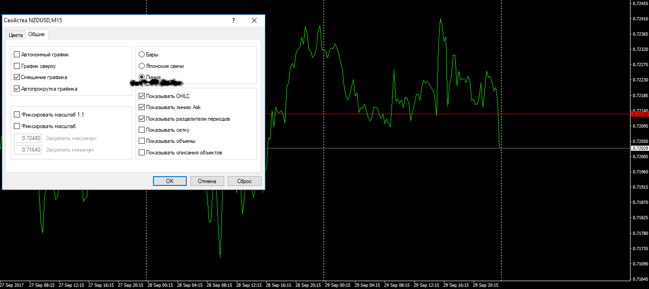Screen dimensions: 649x289
Task: Click the 0.72029 current price label
Action: [640, 148]
